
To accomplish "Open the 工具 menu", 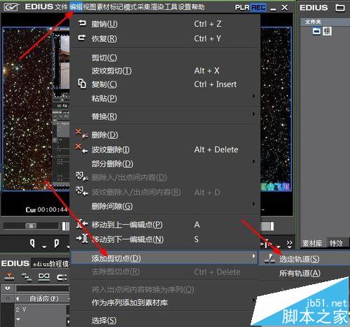I will (x=171, y=7).
